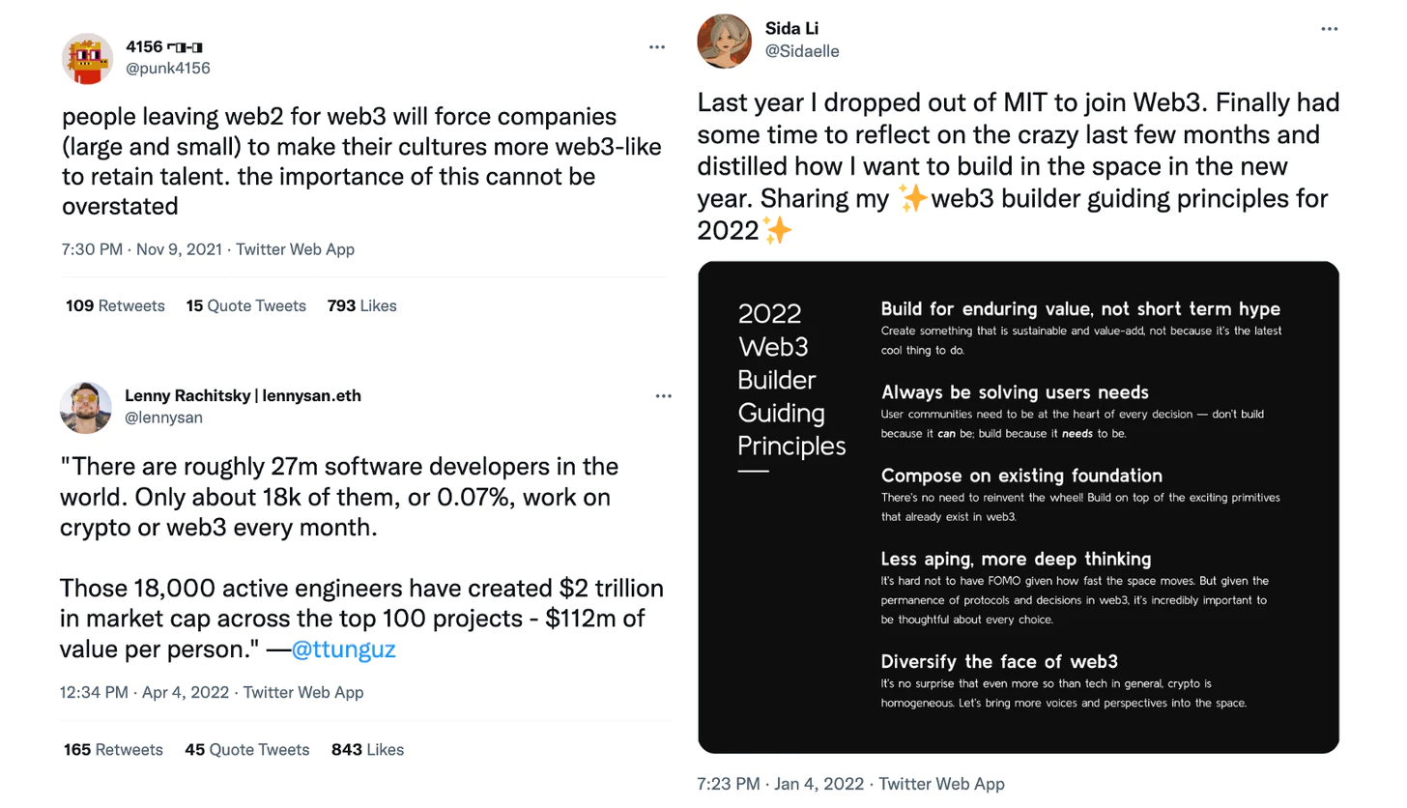Screen dimensions: 1407x808
Task: Open the 7:23 PM Jan 4, 2022 timestamp
Action: coord(781,784)
